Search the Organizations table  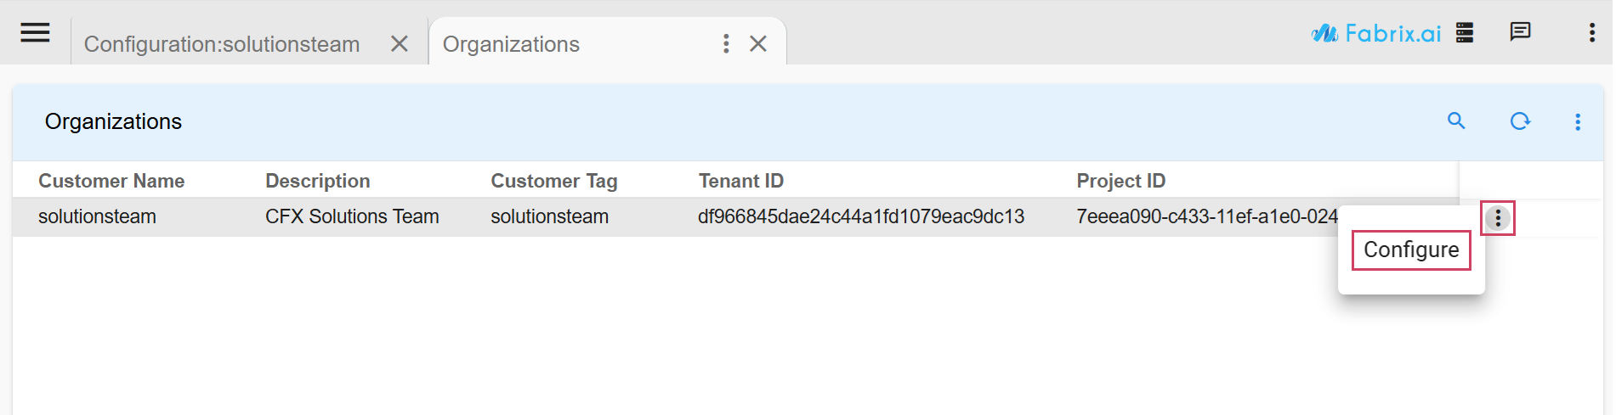1456,121
